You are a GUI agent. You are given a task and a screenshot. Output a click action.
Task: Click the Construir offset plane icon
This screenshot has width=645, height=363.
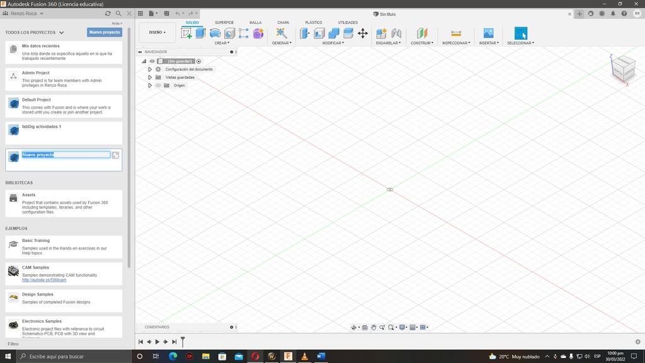pyautogui.click(x=422, y=33)
